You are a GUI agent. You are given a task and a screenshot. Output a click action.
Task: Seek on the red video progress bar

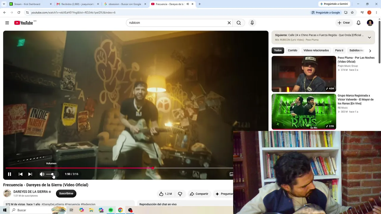click(119, 168)
